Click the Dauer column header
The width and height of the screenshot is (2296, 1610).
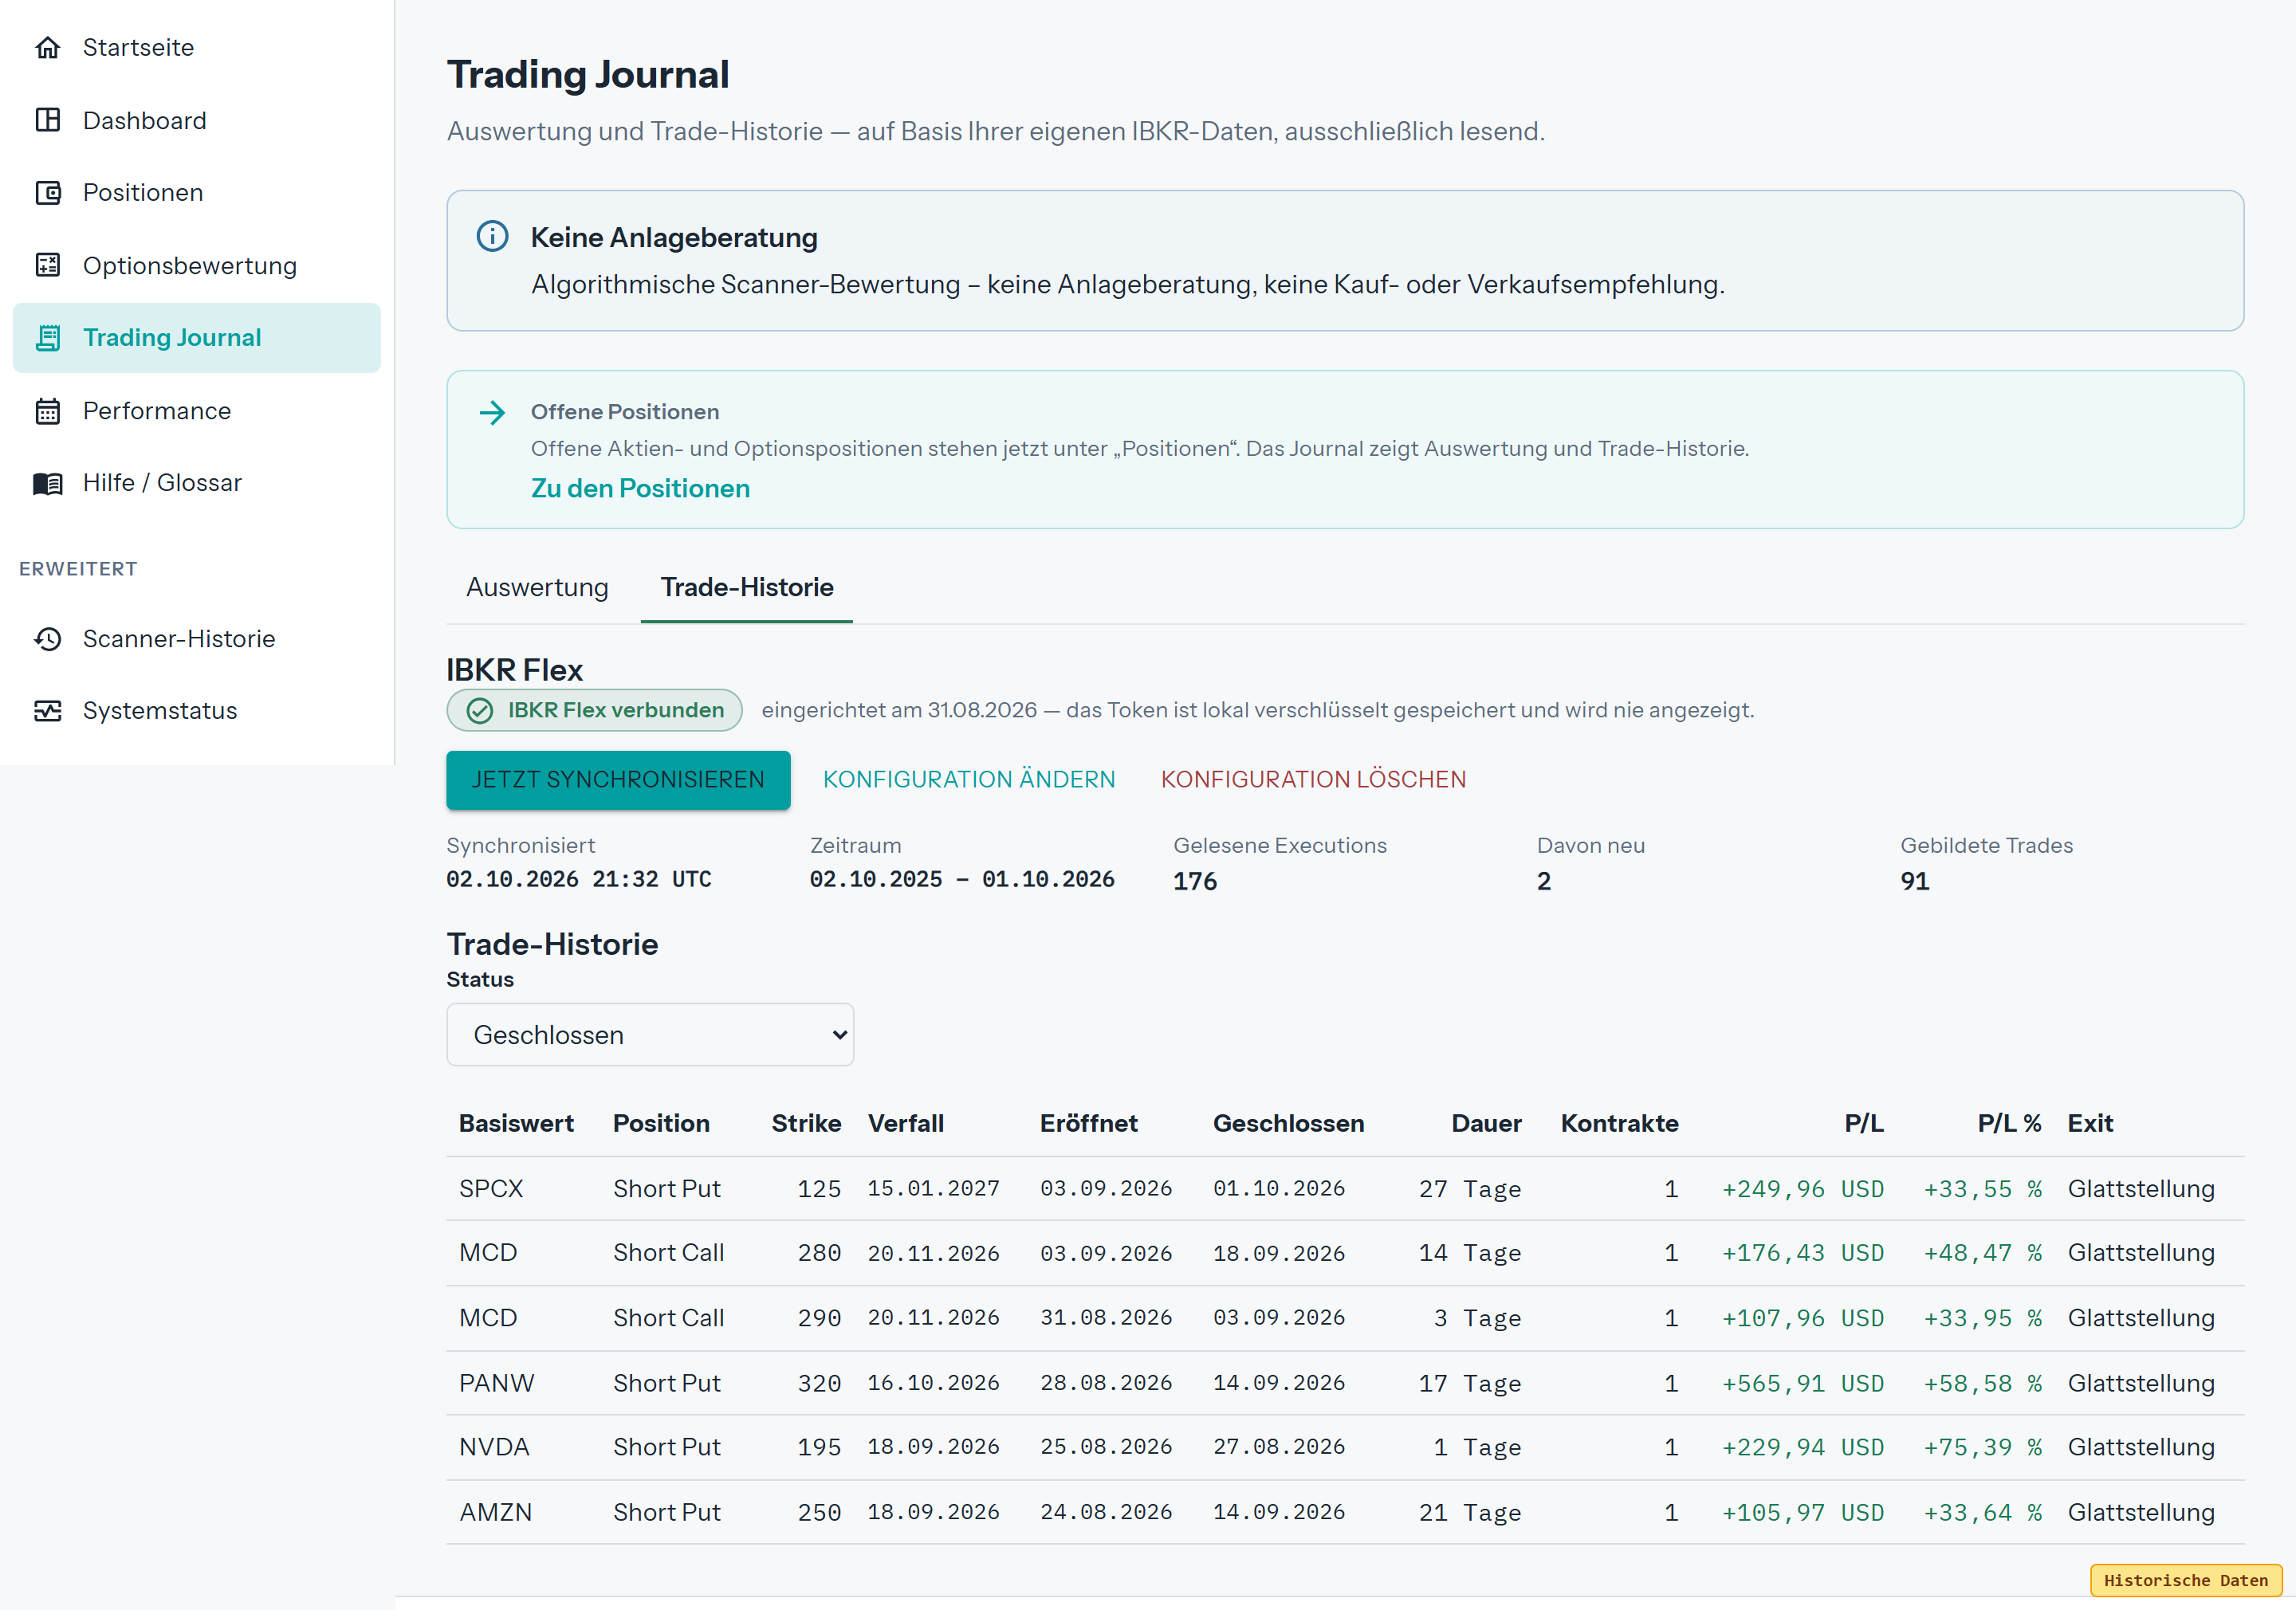point(1486,1123)
